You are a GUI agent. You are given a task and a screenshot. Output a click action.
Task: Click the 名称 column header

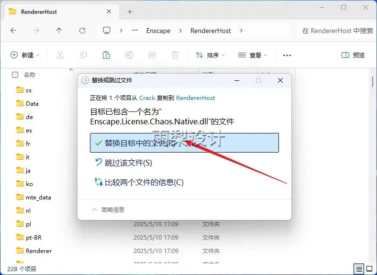[30, 75]
